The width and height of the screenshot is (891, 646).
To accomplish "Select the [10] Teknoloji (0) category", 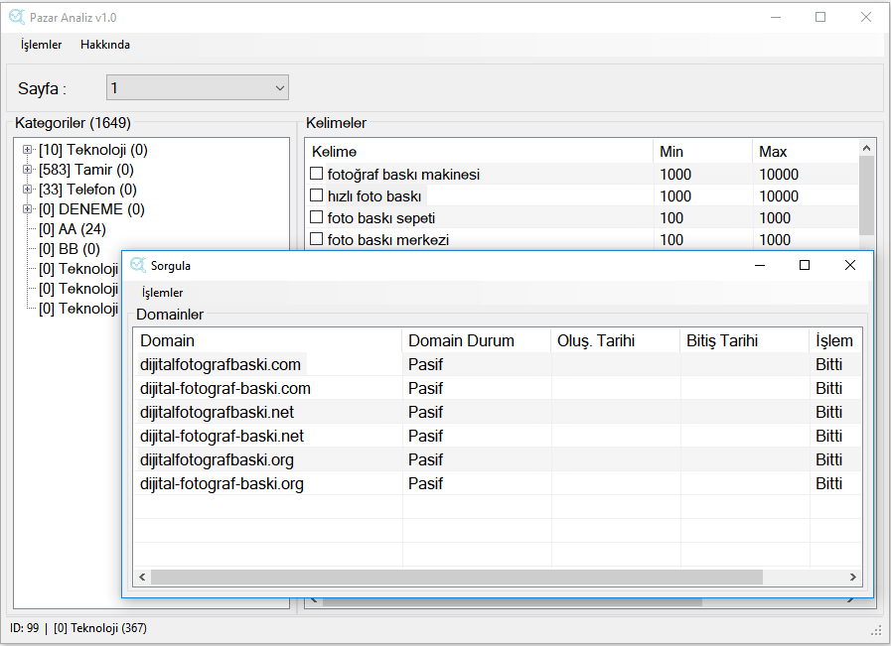I will pos(93,150).
